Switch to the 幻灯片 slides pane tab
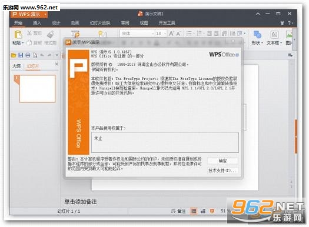 click(x=33, y=66)
